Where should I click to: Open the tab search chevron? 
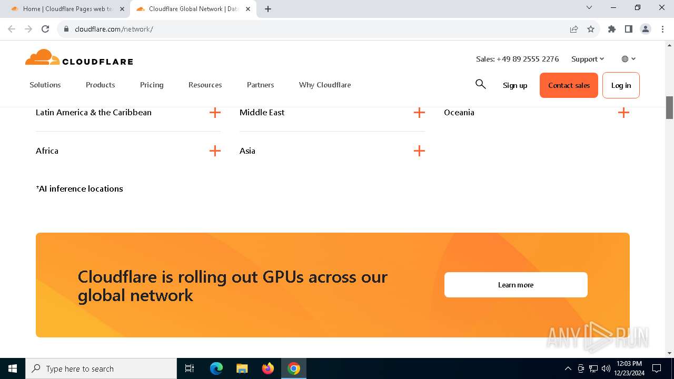point(589,7)
